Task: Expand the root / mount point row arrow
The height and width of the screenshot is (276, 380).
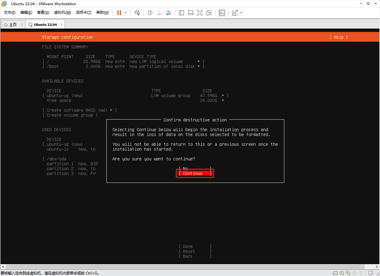Action: point(199,61)
